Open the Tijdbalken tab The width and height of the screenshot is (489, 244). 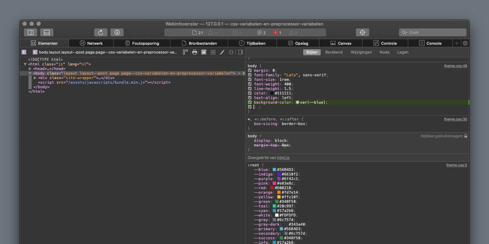pyautogui.click(x=252, y=43)
